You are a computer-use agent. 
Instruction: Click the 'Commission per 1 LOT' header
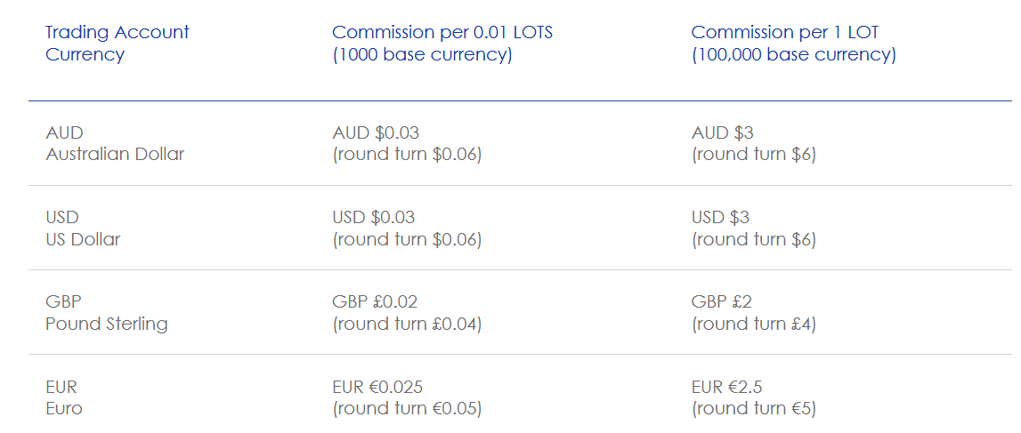(x=785, y=33)
